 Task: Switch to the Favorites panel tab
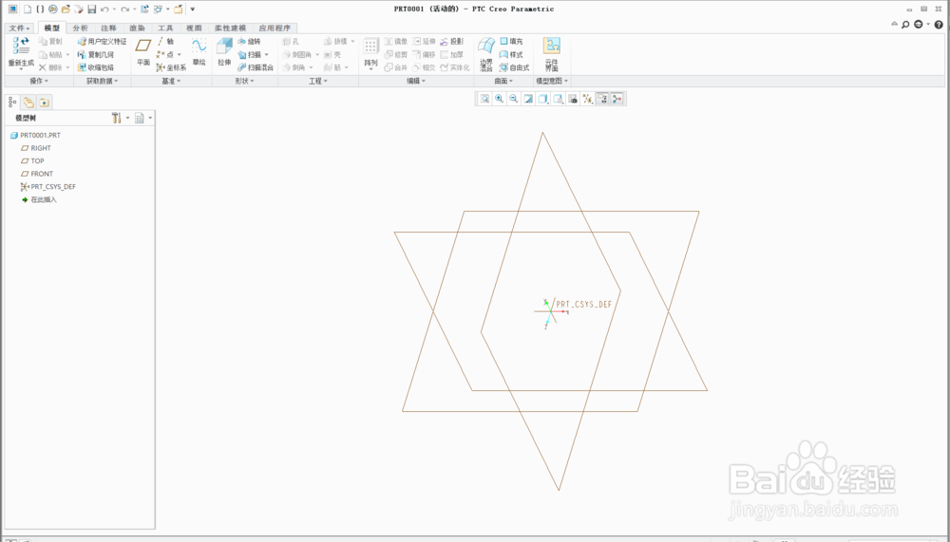pyautogui.click(x=45, y=102)
